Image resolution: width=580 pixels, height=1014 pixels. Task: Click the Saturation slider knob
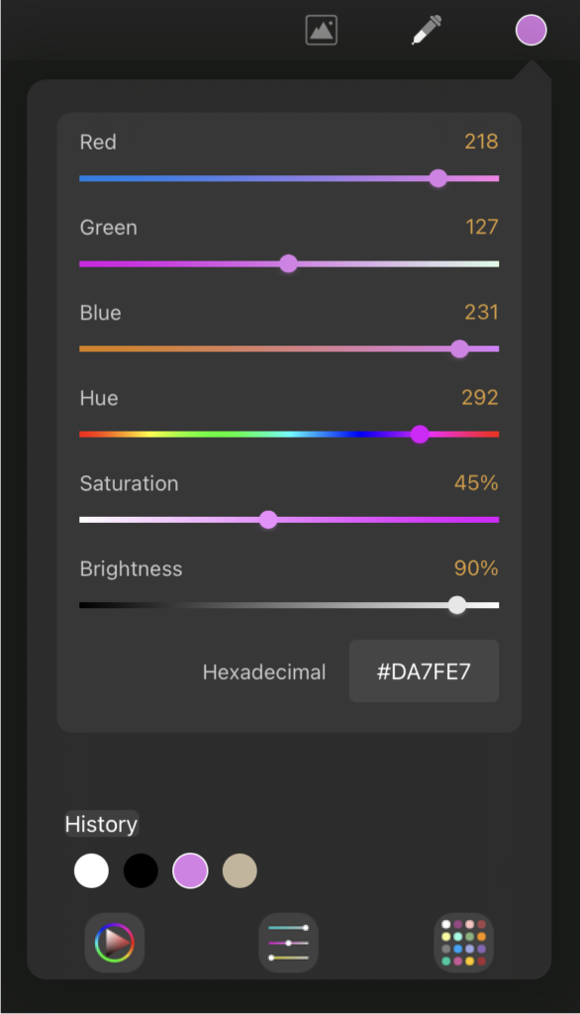click(x=268, y=520)
